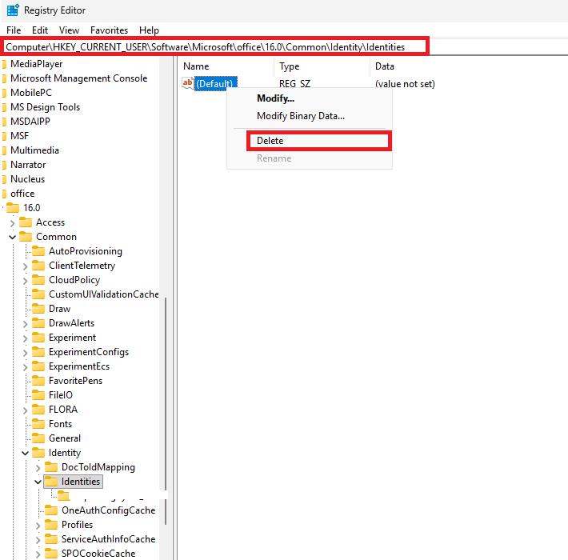Click the Access folder icon
Image resolution: width=568 pixels, height=560 pixels.
point(26,222)
